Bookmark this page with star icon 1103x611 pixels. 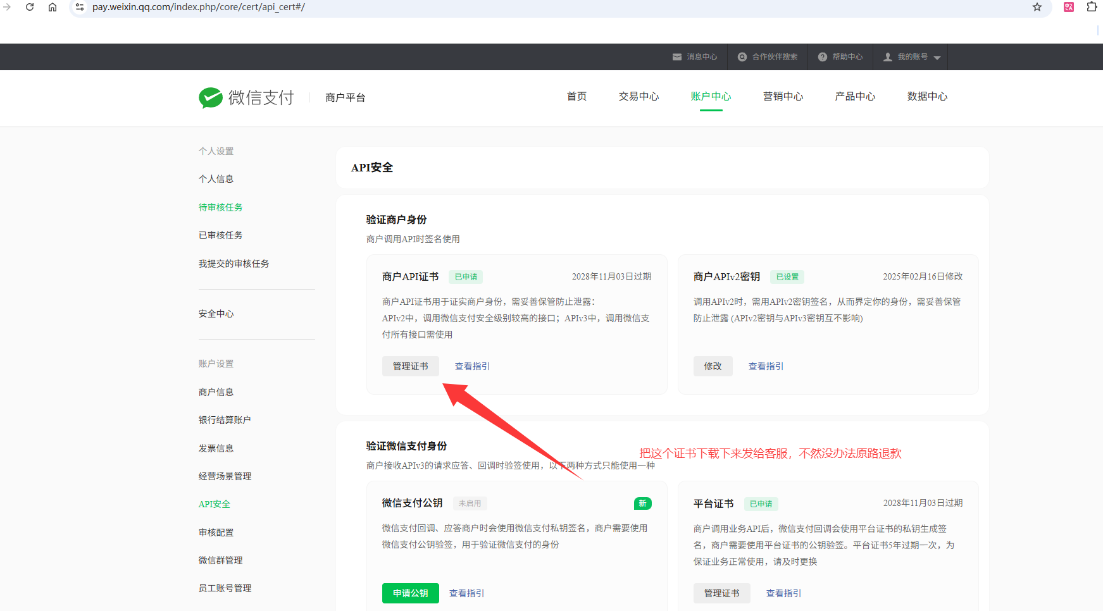click(x=1037, y=7)
